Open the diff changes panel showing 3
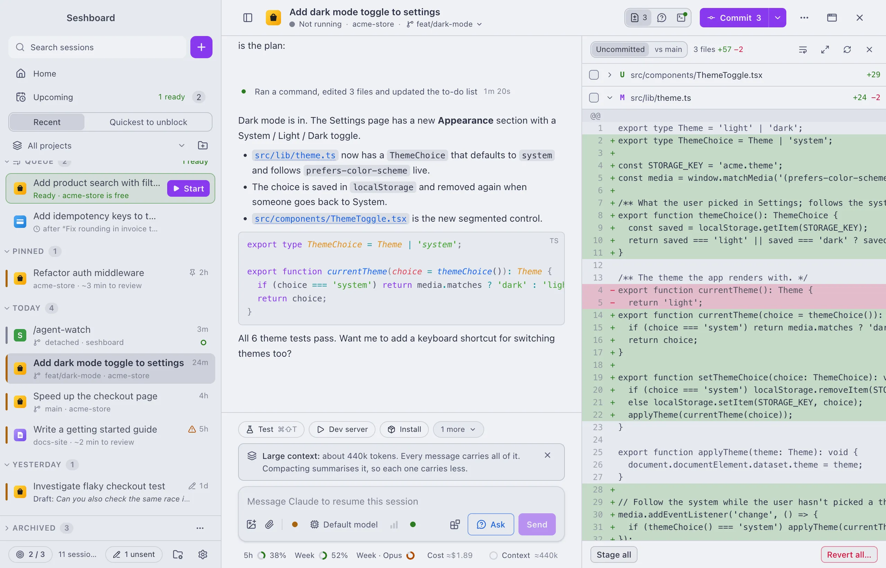Screen dimensions: 886x568 (639, 18)
